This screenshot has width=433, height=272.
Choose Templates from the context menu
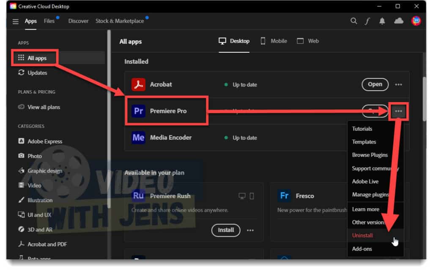click(x=364, y=142)
